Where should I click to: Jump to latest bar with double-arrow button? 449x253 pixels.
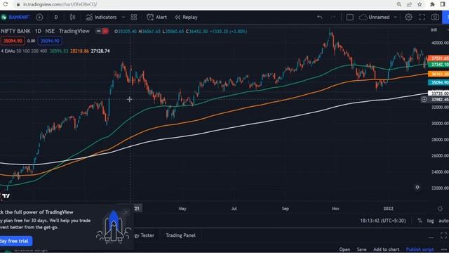point(417,188)
